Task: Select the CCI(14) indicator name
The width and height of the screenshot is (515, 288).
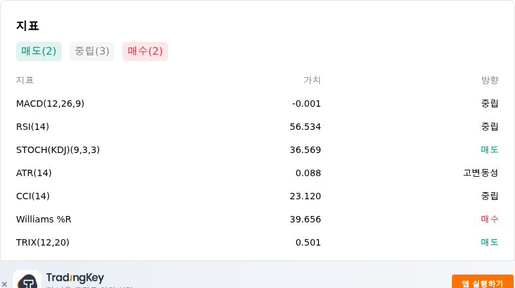Action: tap(33, 196)
